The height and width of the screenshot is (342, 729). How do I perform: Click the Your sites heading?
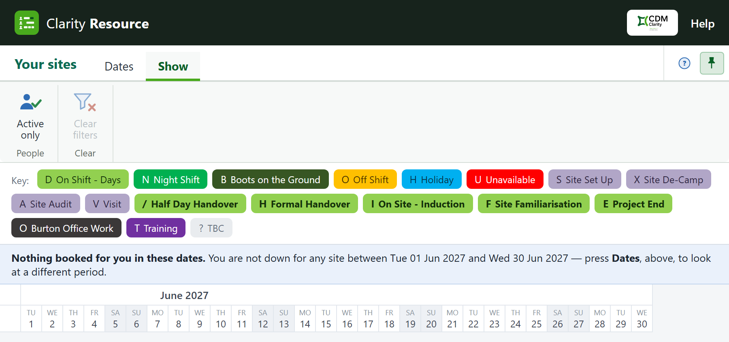coord(46,64)
